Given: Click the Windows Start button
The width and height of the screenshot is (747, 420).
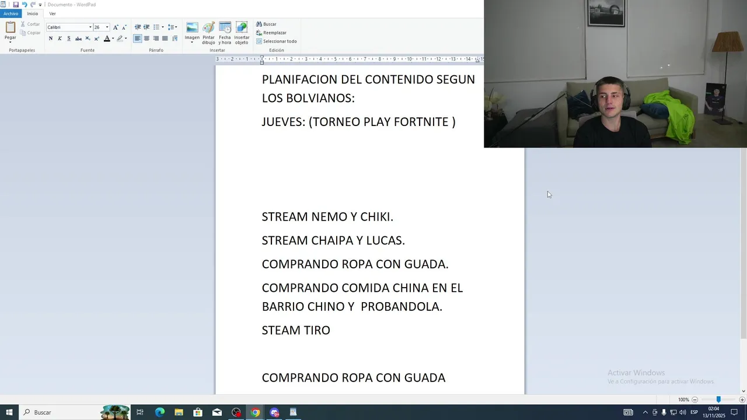Looking at the screenshot, I should (x=9, y=412).
